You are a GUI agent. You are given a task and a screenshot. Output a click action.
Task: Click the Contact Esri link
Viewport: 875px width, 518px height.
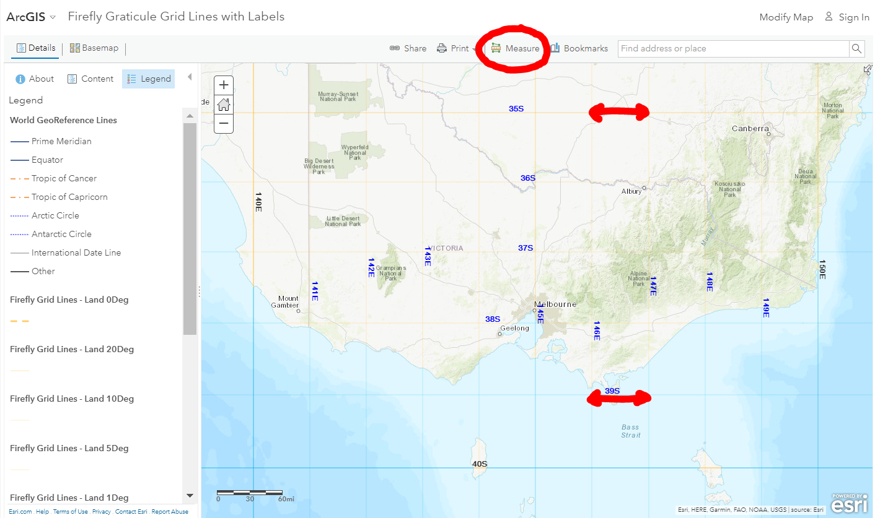coord(131,512)
